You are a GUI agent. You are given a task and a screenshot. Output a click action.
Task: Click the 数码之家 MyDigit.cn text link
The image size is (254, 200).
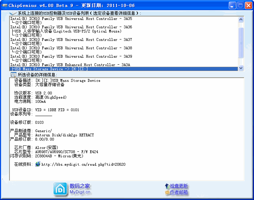[x=80, y=189]
